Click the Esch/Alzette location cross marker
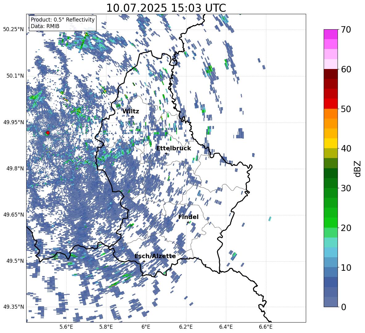 (x=144, y=261)
